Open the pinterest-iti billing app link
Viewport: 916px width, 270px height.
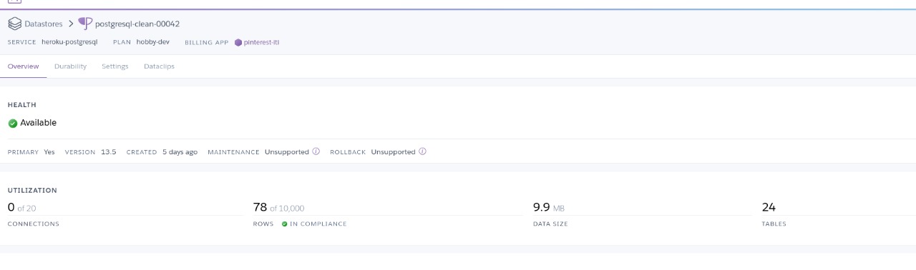[x=261, y=42]
